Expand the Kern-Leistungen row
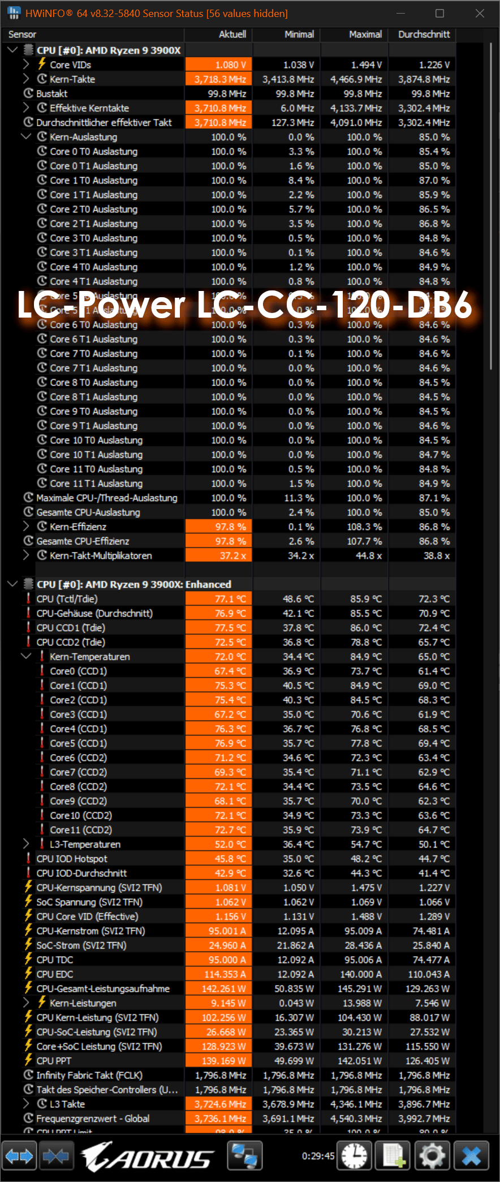The width and height of the screenshot is (500, 1182). pyautogui.click(x=26, y=1003)
